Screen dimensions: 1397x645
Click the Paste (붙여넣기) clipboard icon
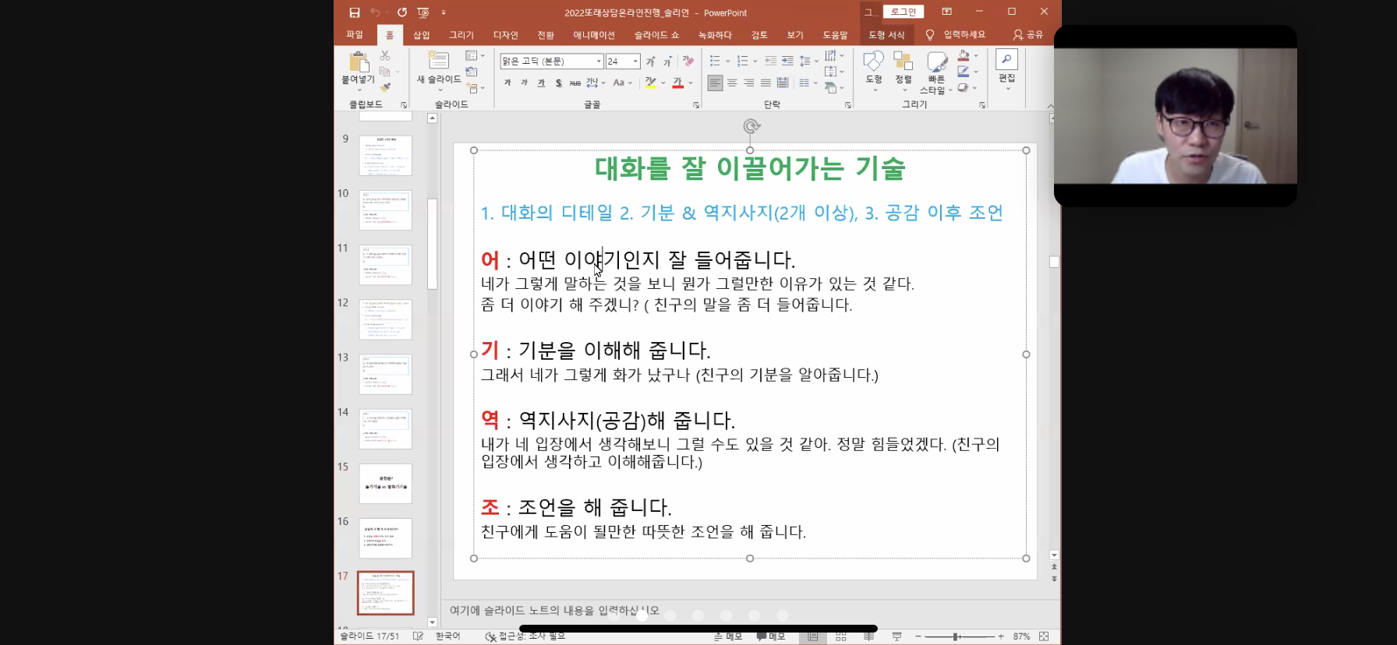pos(359,62)
